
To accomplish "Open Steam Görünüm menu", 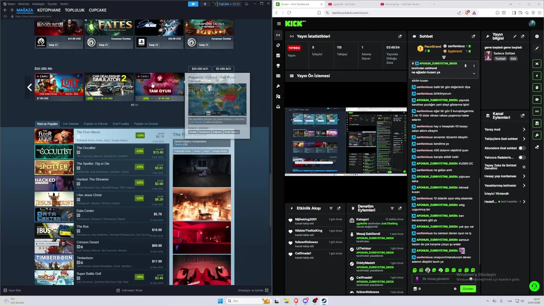I will coord(24,4).
